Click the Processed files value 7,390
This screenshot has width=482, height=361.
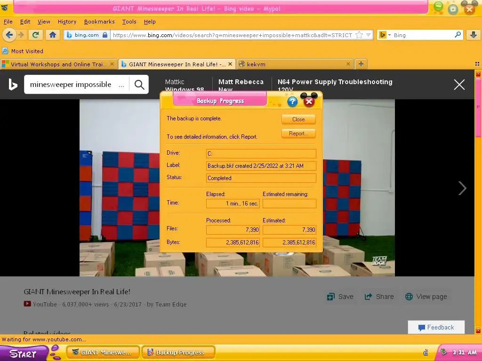(x=233, y=229)
